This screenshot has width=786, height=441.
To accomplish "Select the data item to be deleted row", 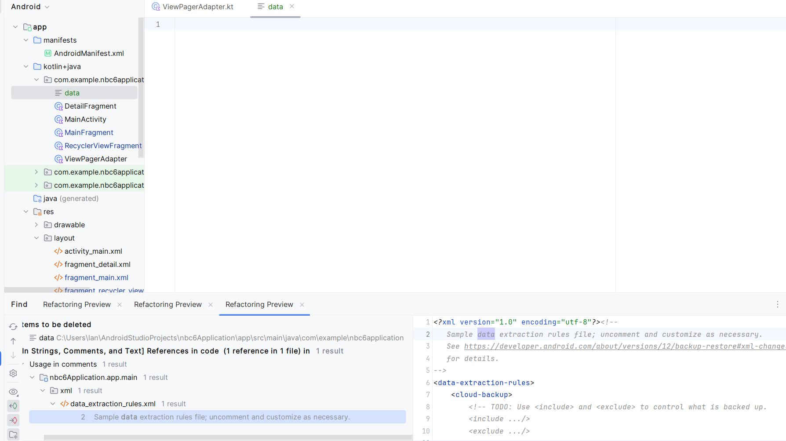I will (x=216, y=338).
